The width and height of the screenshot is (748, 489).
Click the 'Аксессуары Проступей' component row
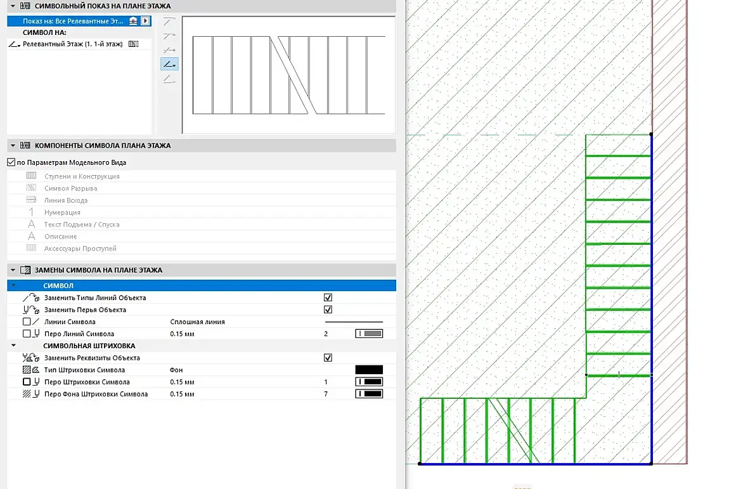tap(202, 248)
